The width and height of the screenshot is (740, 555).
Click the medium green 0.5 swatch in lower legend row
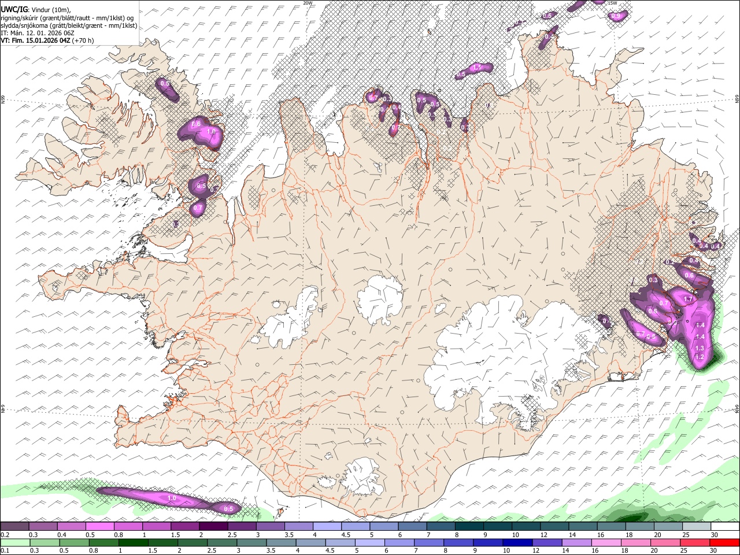tap(75, 542)
